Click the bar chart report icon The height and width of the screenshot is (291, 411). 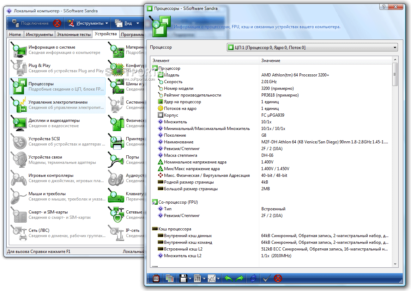tap(197, 278)
